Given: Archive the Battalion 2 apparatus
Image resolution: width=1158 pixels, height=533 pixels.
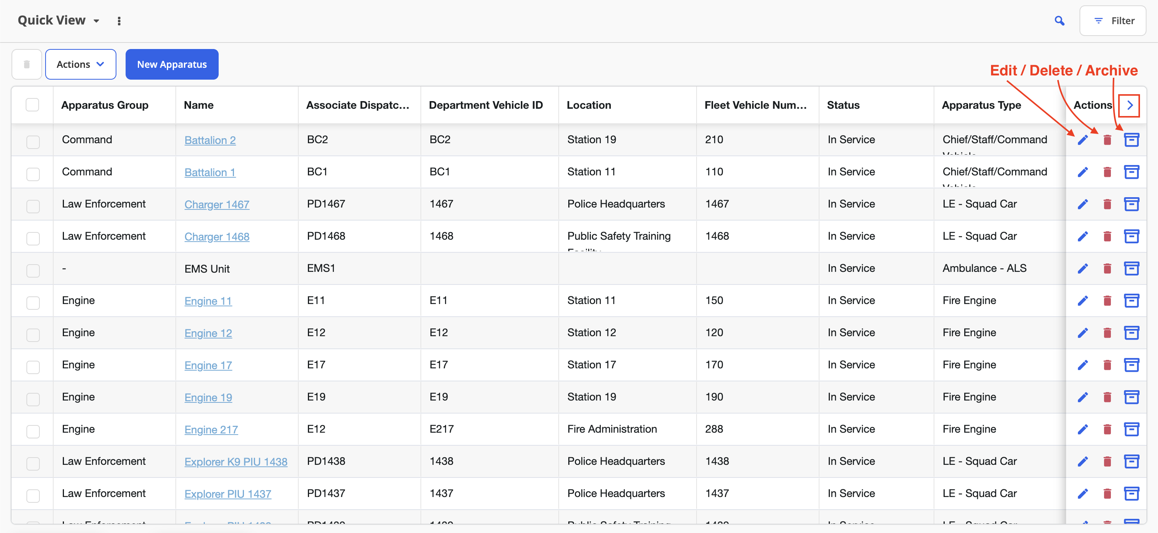Looking at the screenshot, I should [1132, 140].
